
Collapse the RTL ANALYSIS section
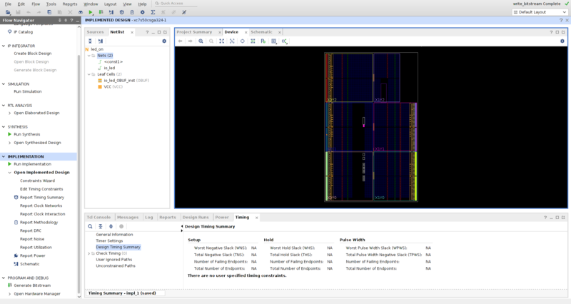(x=4, y=106)
